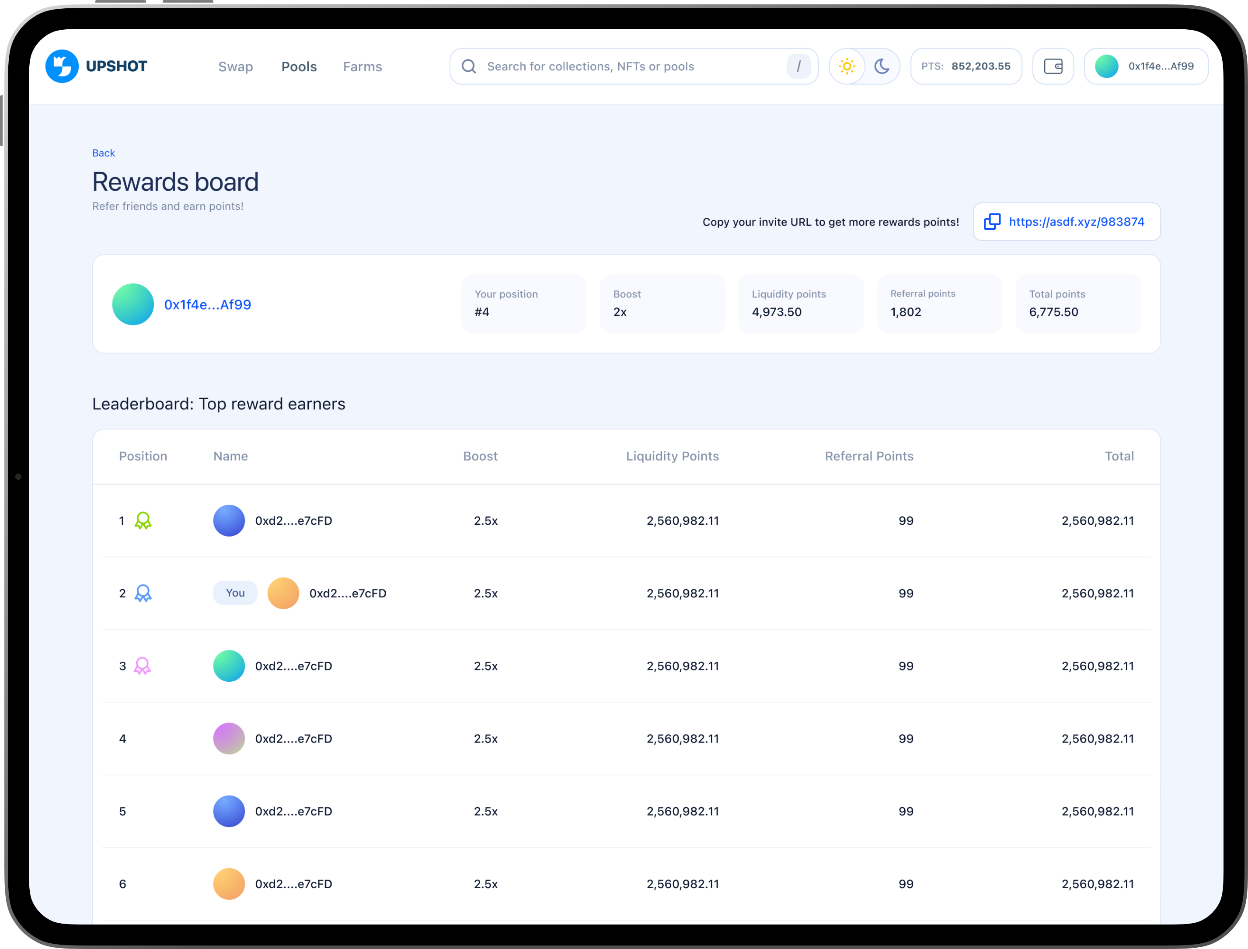Click the Back link

click(x=103, y=153)
